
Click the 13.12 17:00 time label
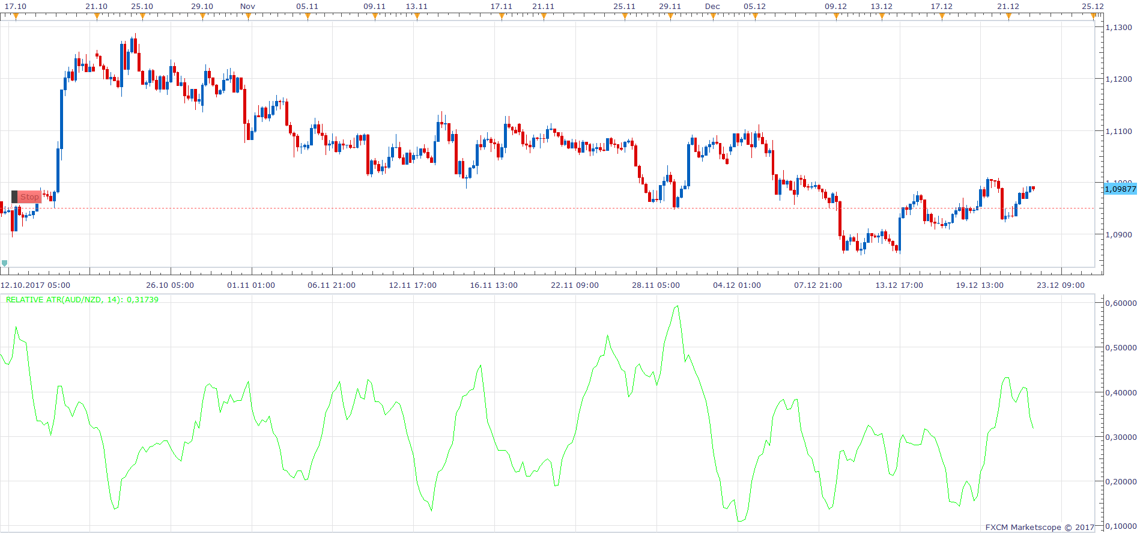(899, 285)
